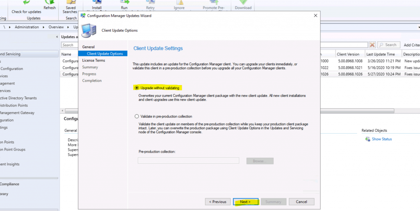Open the General wizard step
420x211 pixels.
click(x=89, y=47)
